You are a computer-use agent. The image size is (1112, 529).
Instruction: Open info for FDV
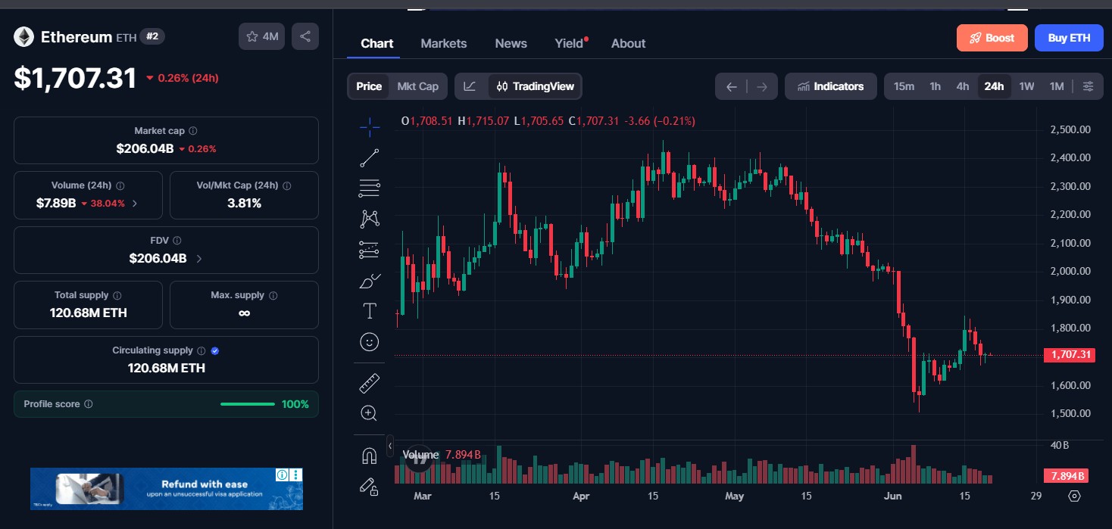tap(177, 241)
